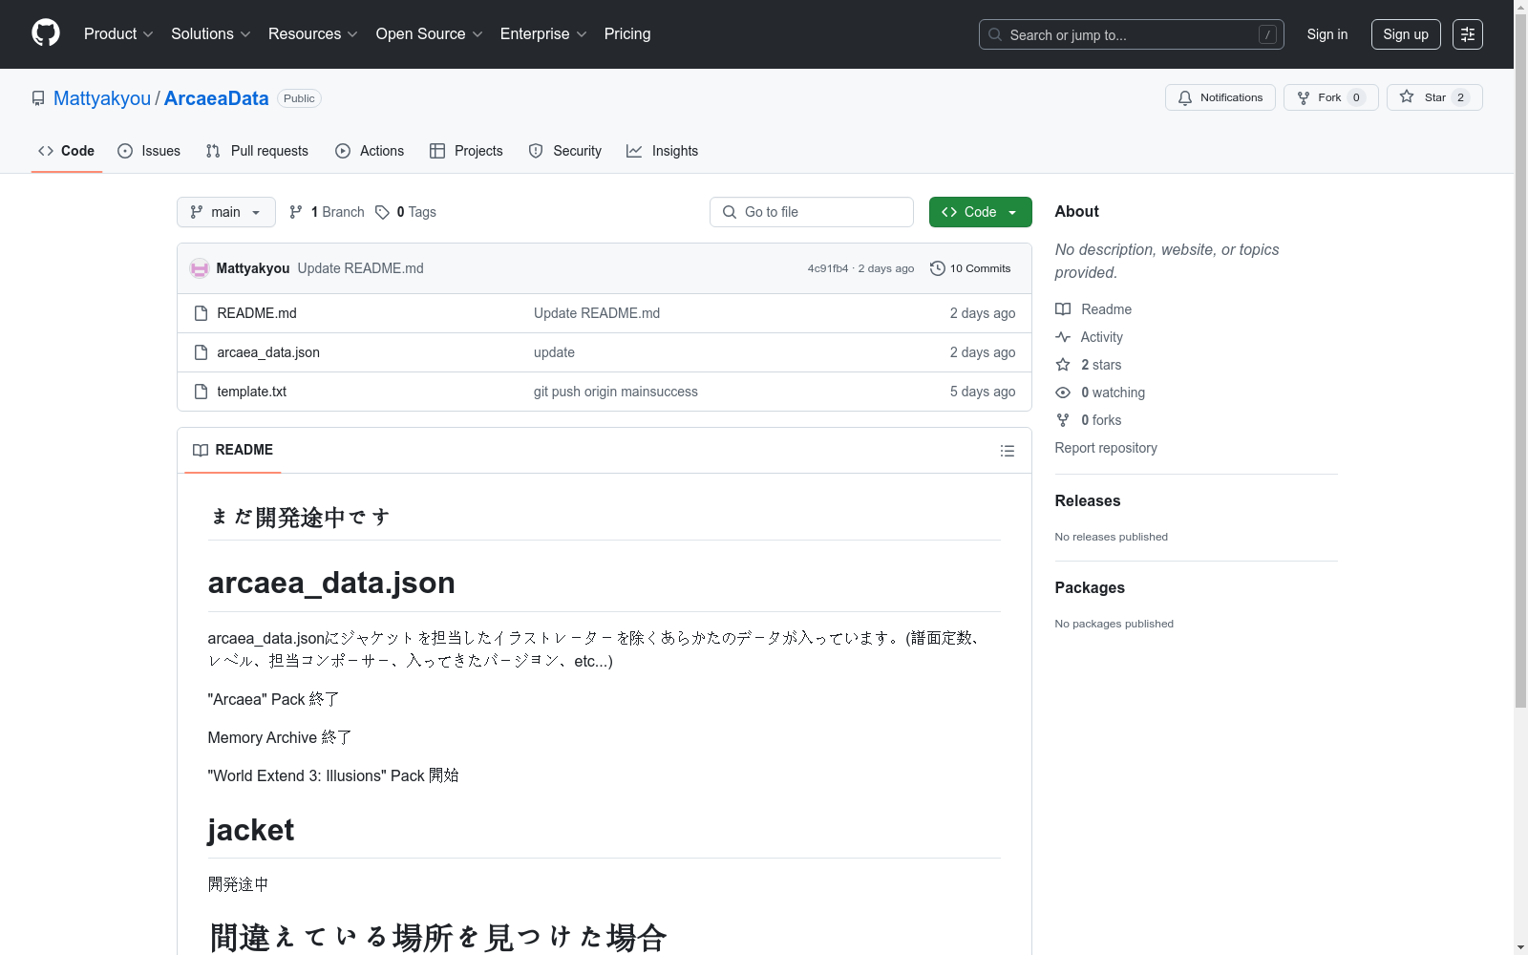Click the eye icon next to watching

1063,393
